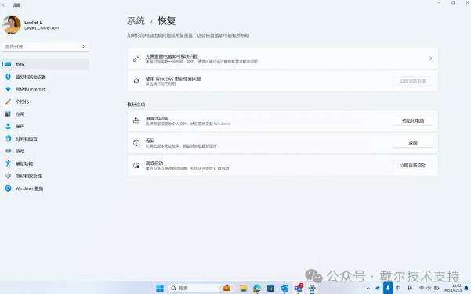Open OneDrive cloud tray icon
This screenshot has height=294, width=471.
[x=378, y=288]
